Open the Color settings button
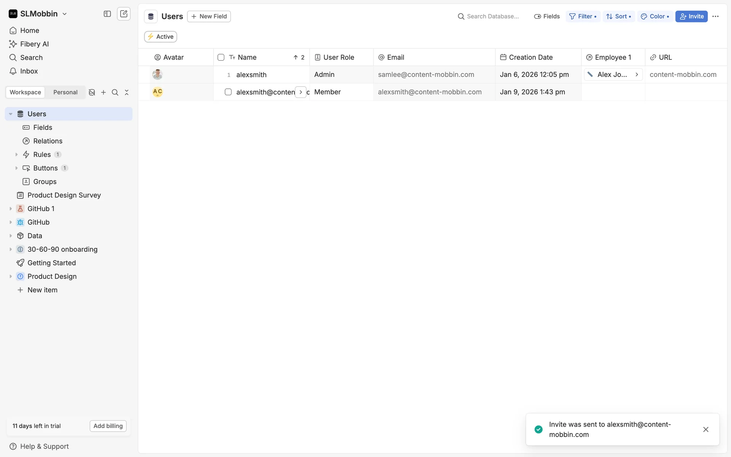The width and height of the screenshot is (731, 457). [654, 16]
